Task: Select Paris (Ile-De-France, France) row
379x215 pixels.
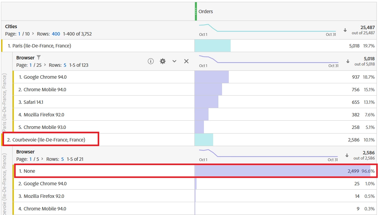Action: click(189, 46)
